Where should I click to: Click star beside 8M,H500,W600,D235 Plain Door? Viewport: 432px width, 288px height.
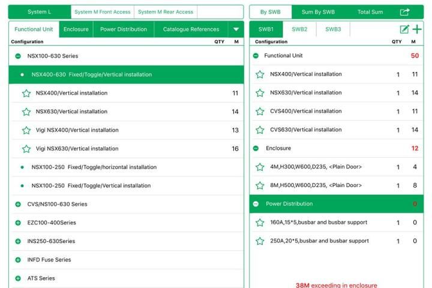pos(260,185)
